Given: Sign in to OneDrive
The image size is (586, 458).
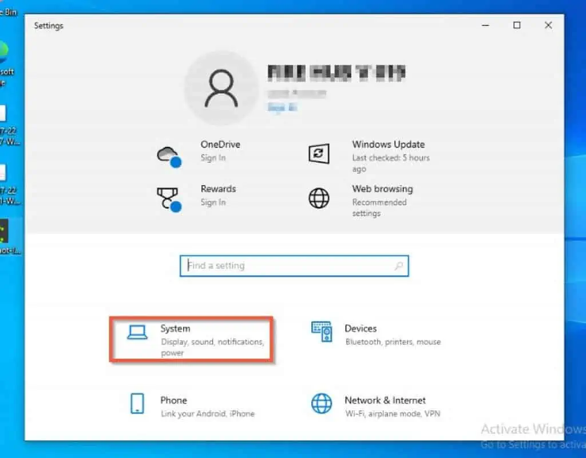Looking at the screenshot, I should 212,158.
